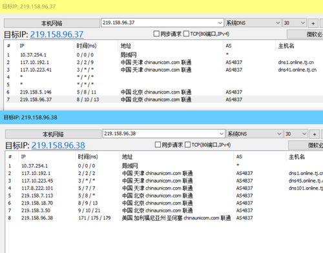Click the plus button in bottom panel

click(x=315, y=134)
